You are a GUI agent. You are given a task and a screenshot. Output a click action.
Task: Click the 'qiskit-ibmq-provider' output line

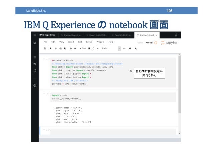point(73,122)
